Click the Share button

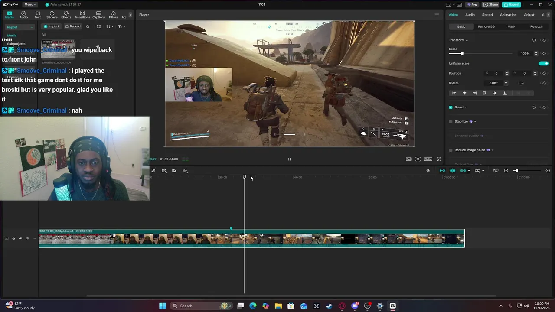point(490,4)
